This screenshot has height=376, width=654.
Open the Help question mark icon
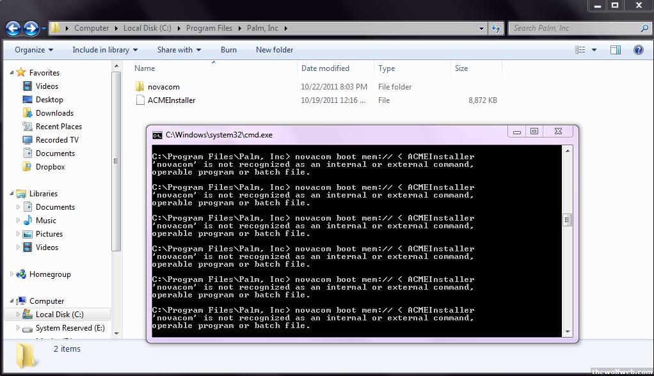[638, 50]
